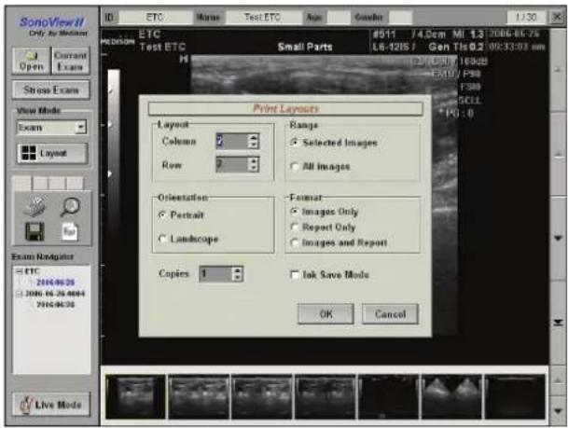Decrease the Row count

254,169
